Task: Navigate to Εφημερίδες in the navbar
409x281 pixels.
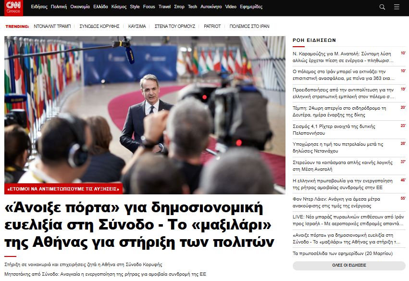Action: [252, 7]
